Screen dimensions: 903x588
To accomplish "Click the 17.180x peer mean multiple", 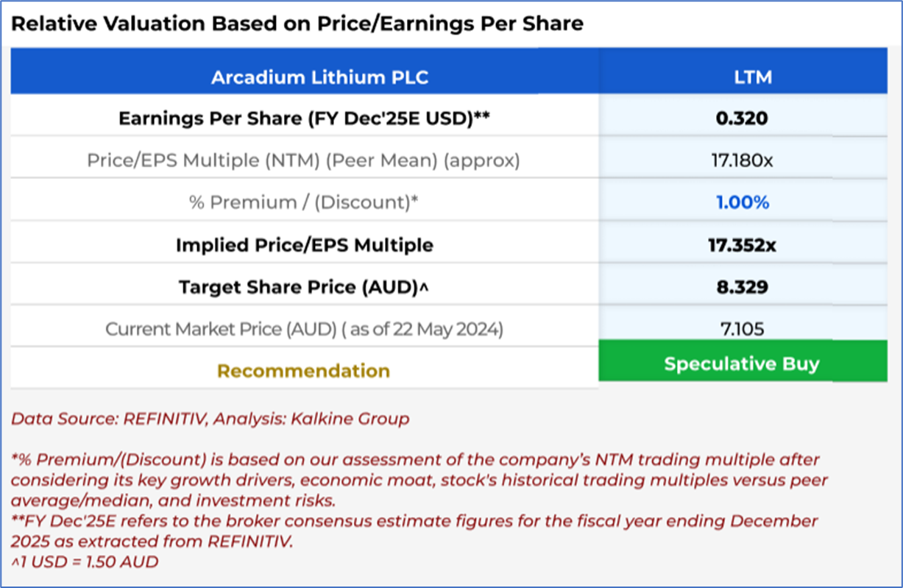I will pos(742,160).
